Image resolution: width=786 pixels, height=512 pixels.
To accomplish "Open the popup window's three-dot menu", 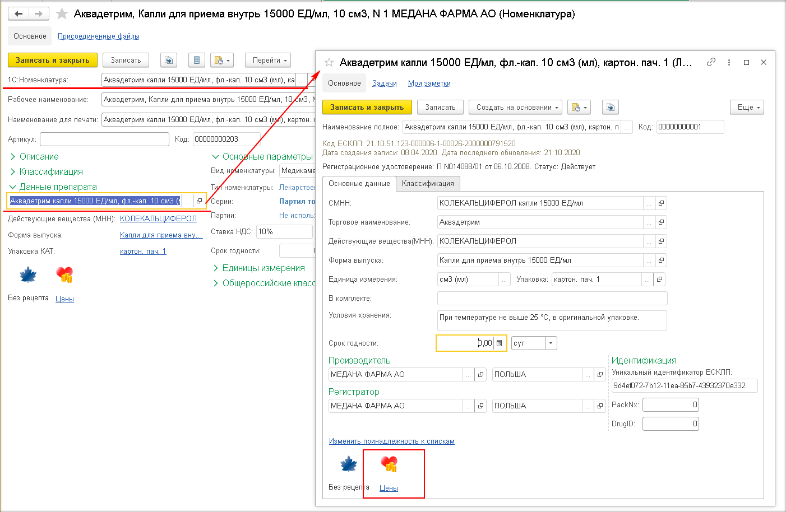I will click(x=729, y=62).
